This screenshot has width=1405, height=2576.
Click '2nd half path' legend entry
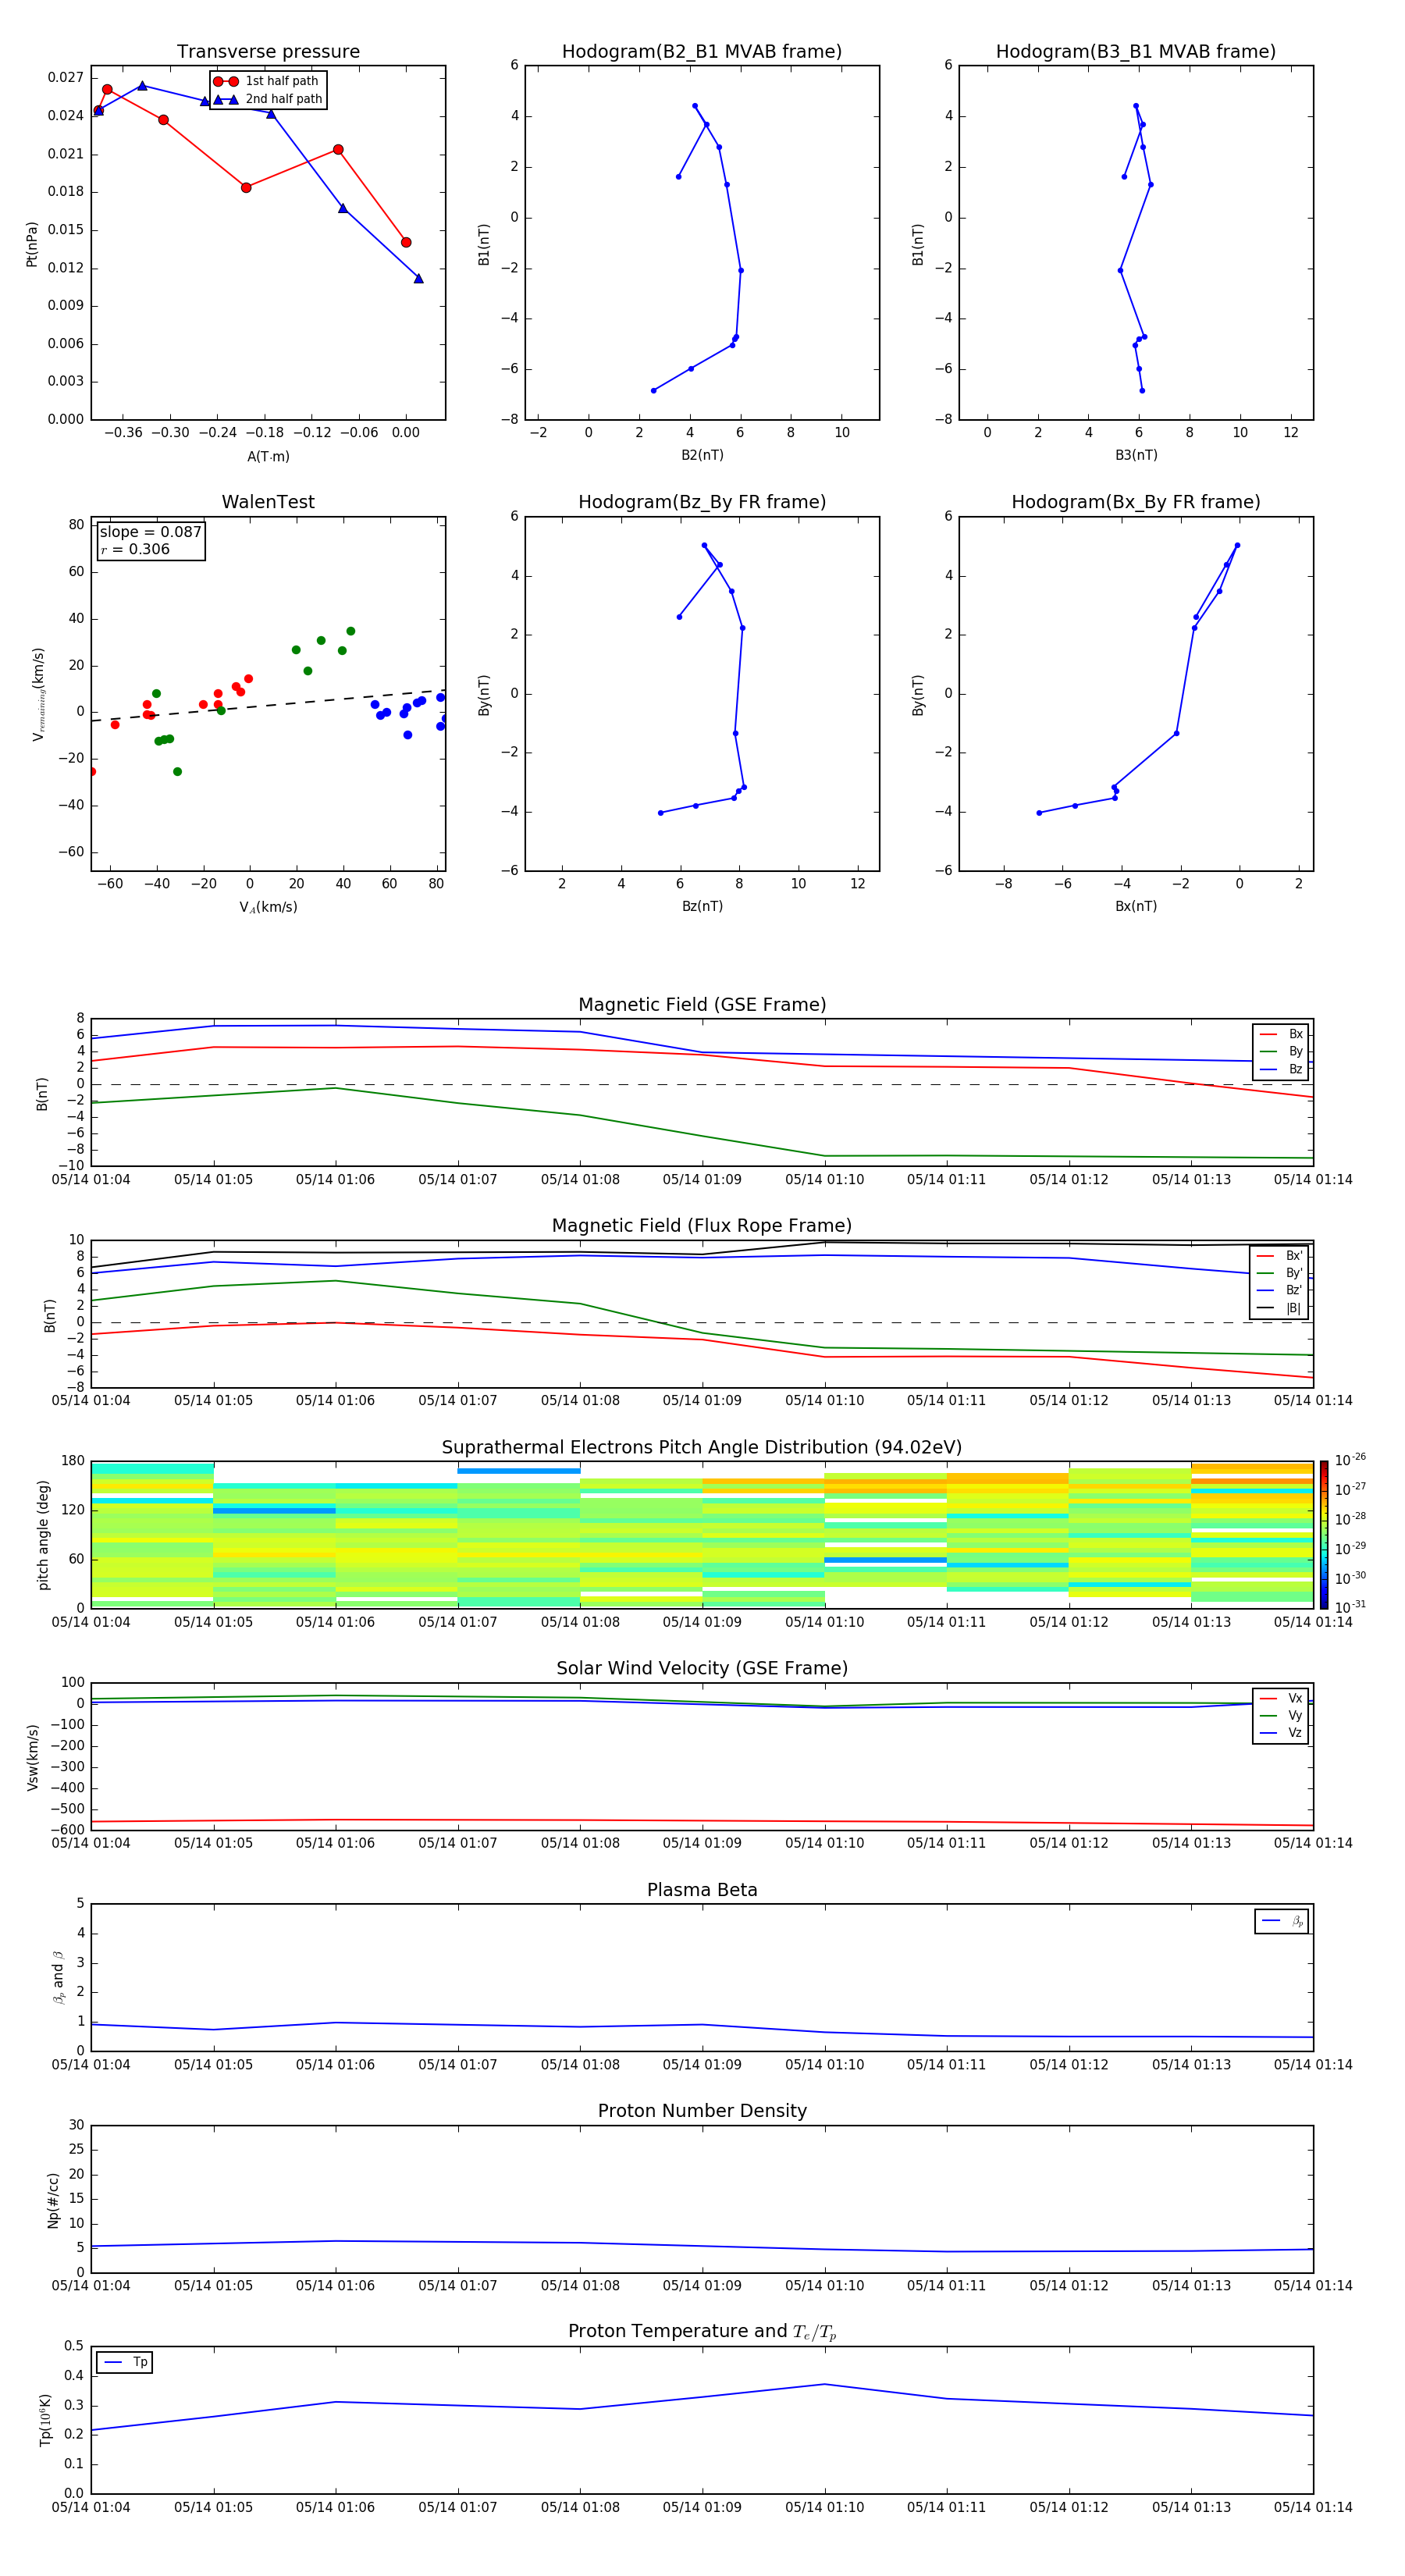click(x=268, y=99)
